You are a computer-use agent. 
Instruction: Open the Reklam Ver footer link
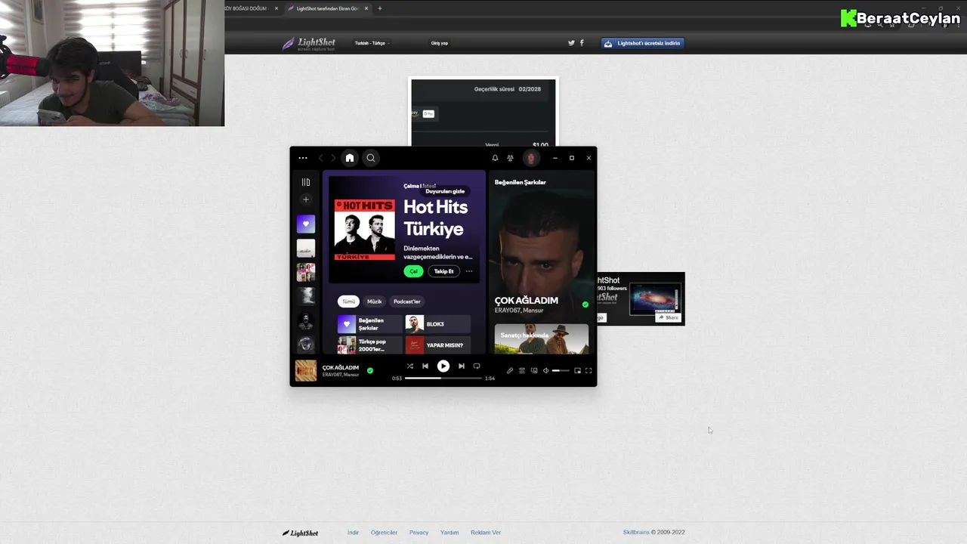click(x=486, y=533)
